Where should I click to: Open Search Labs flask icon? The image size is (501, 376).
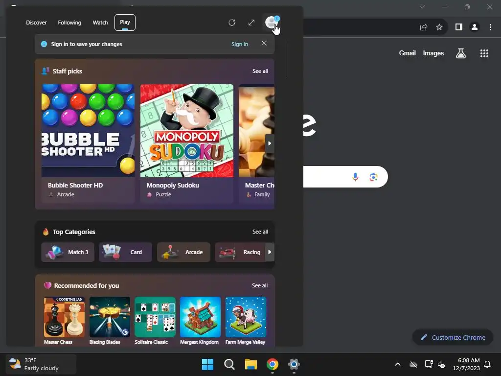461,53
